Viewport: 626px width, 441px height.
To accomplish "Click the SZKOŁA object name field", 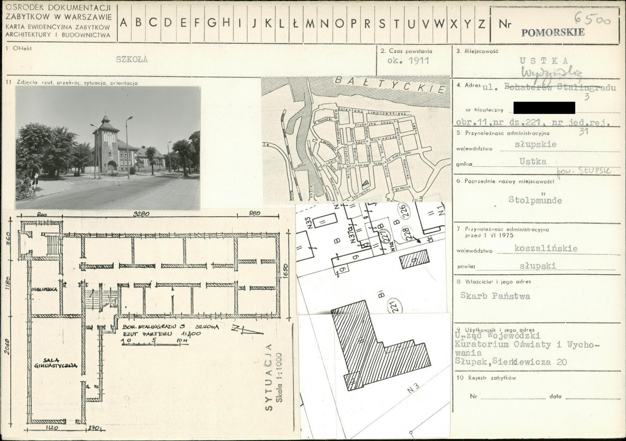I will pos(132,59).
